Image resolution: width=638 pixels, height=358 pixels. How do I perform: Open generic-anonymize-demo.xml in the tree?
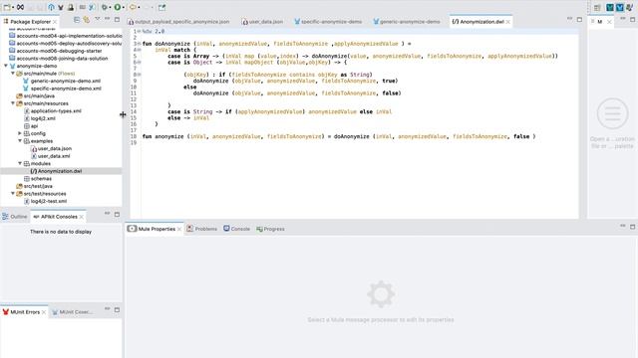pyautogui.click(x=66, y=81)
